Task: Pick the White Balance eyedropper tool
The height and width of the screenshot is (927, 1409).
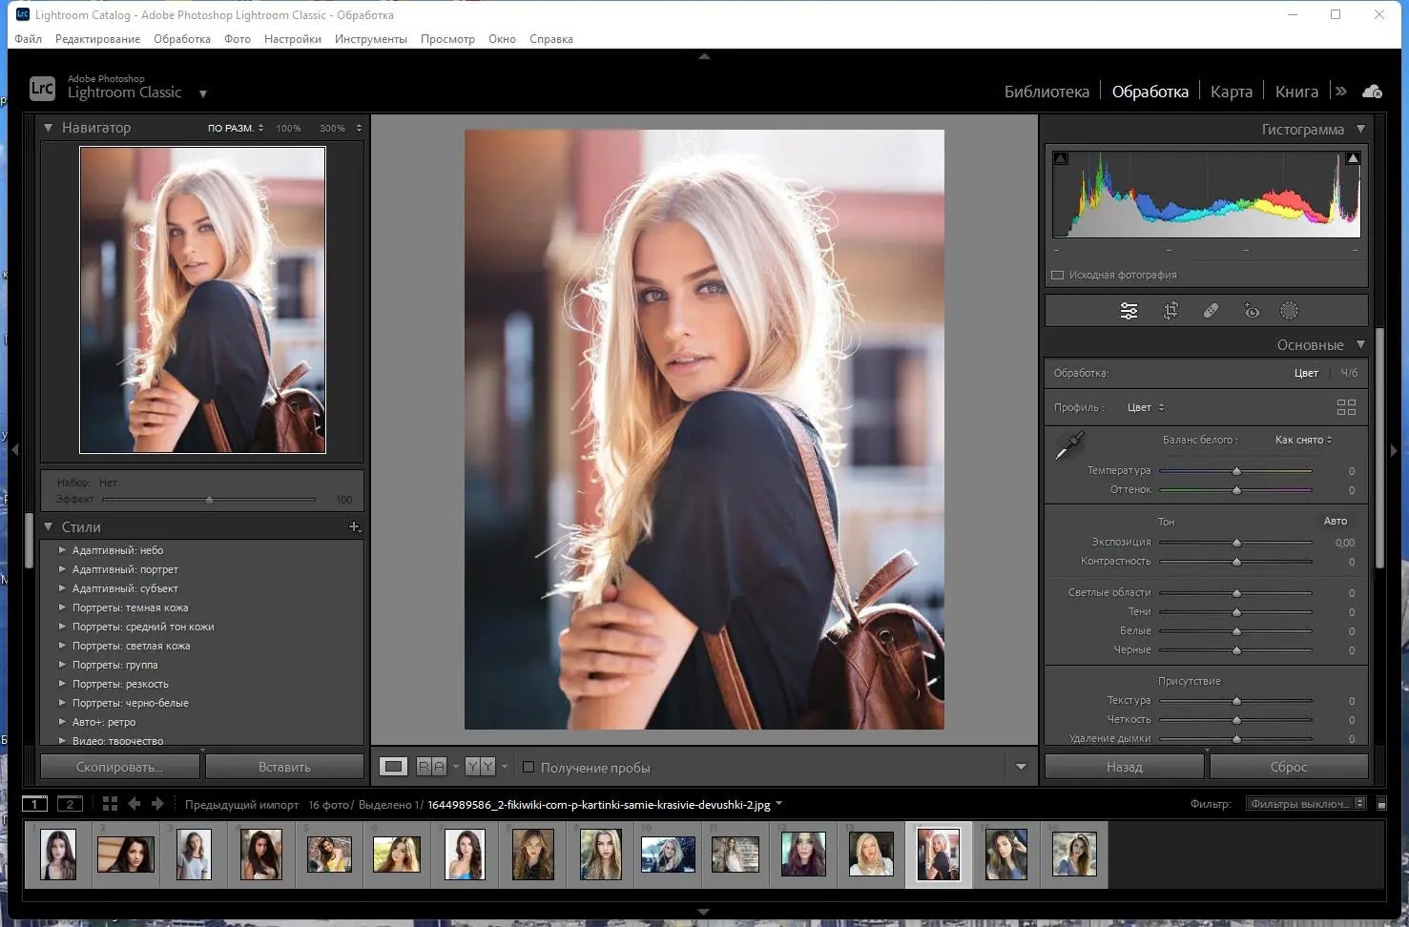Action: pyautogui.click(x=1069, y=444)
